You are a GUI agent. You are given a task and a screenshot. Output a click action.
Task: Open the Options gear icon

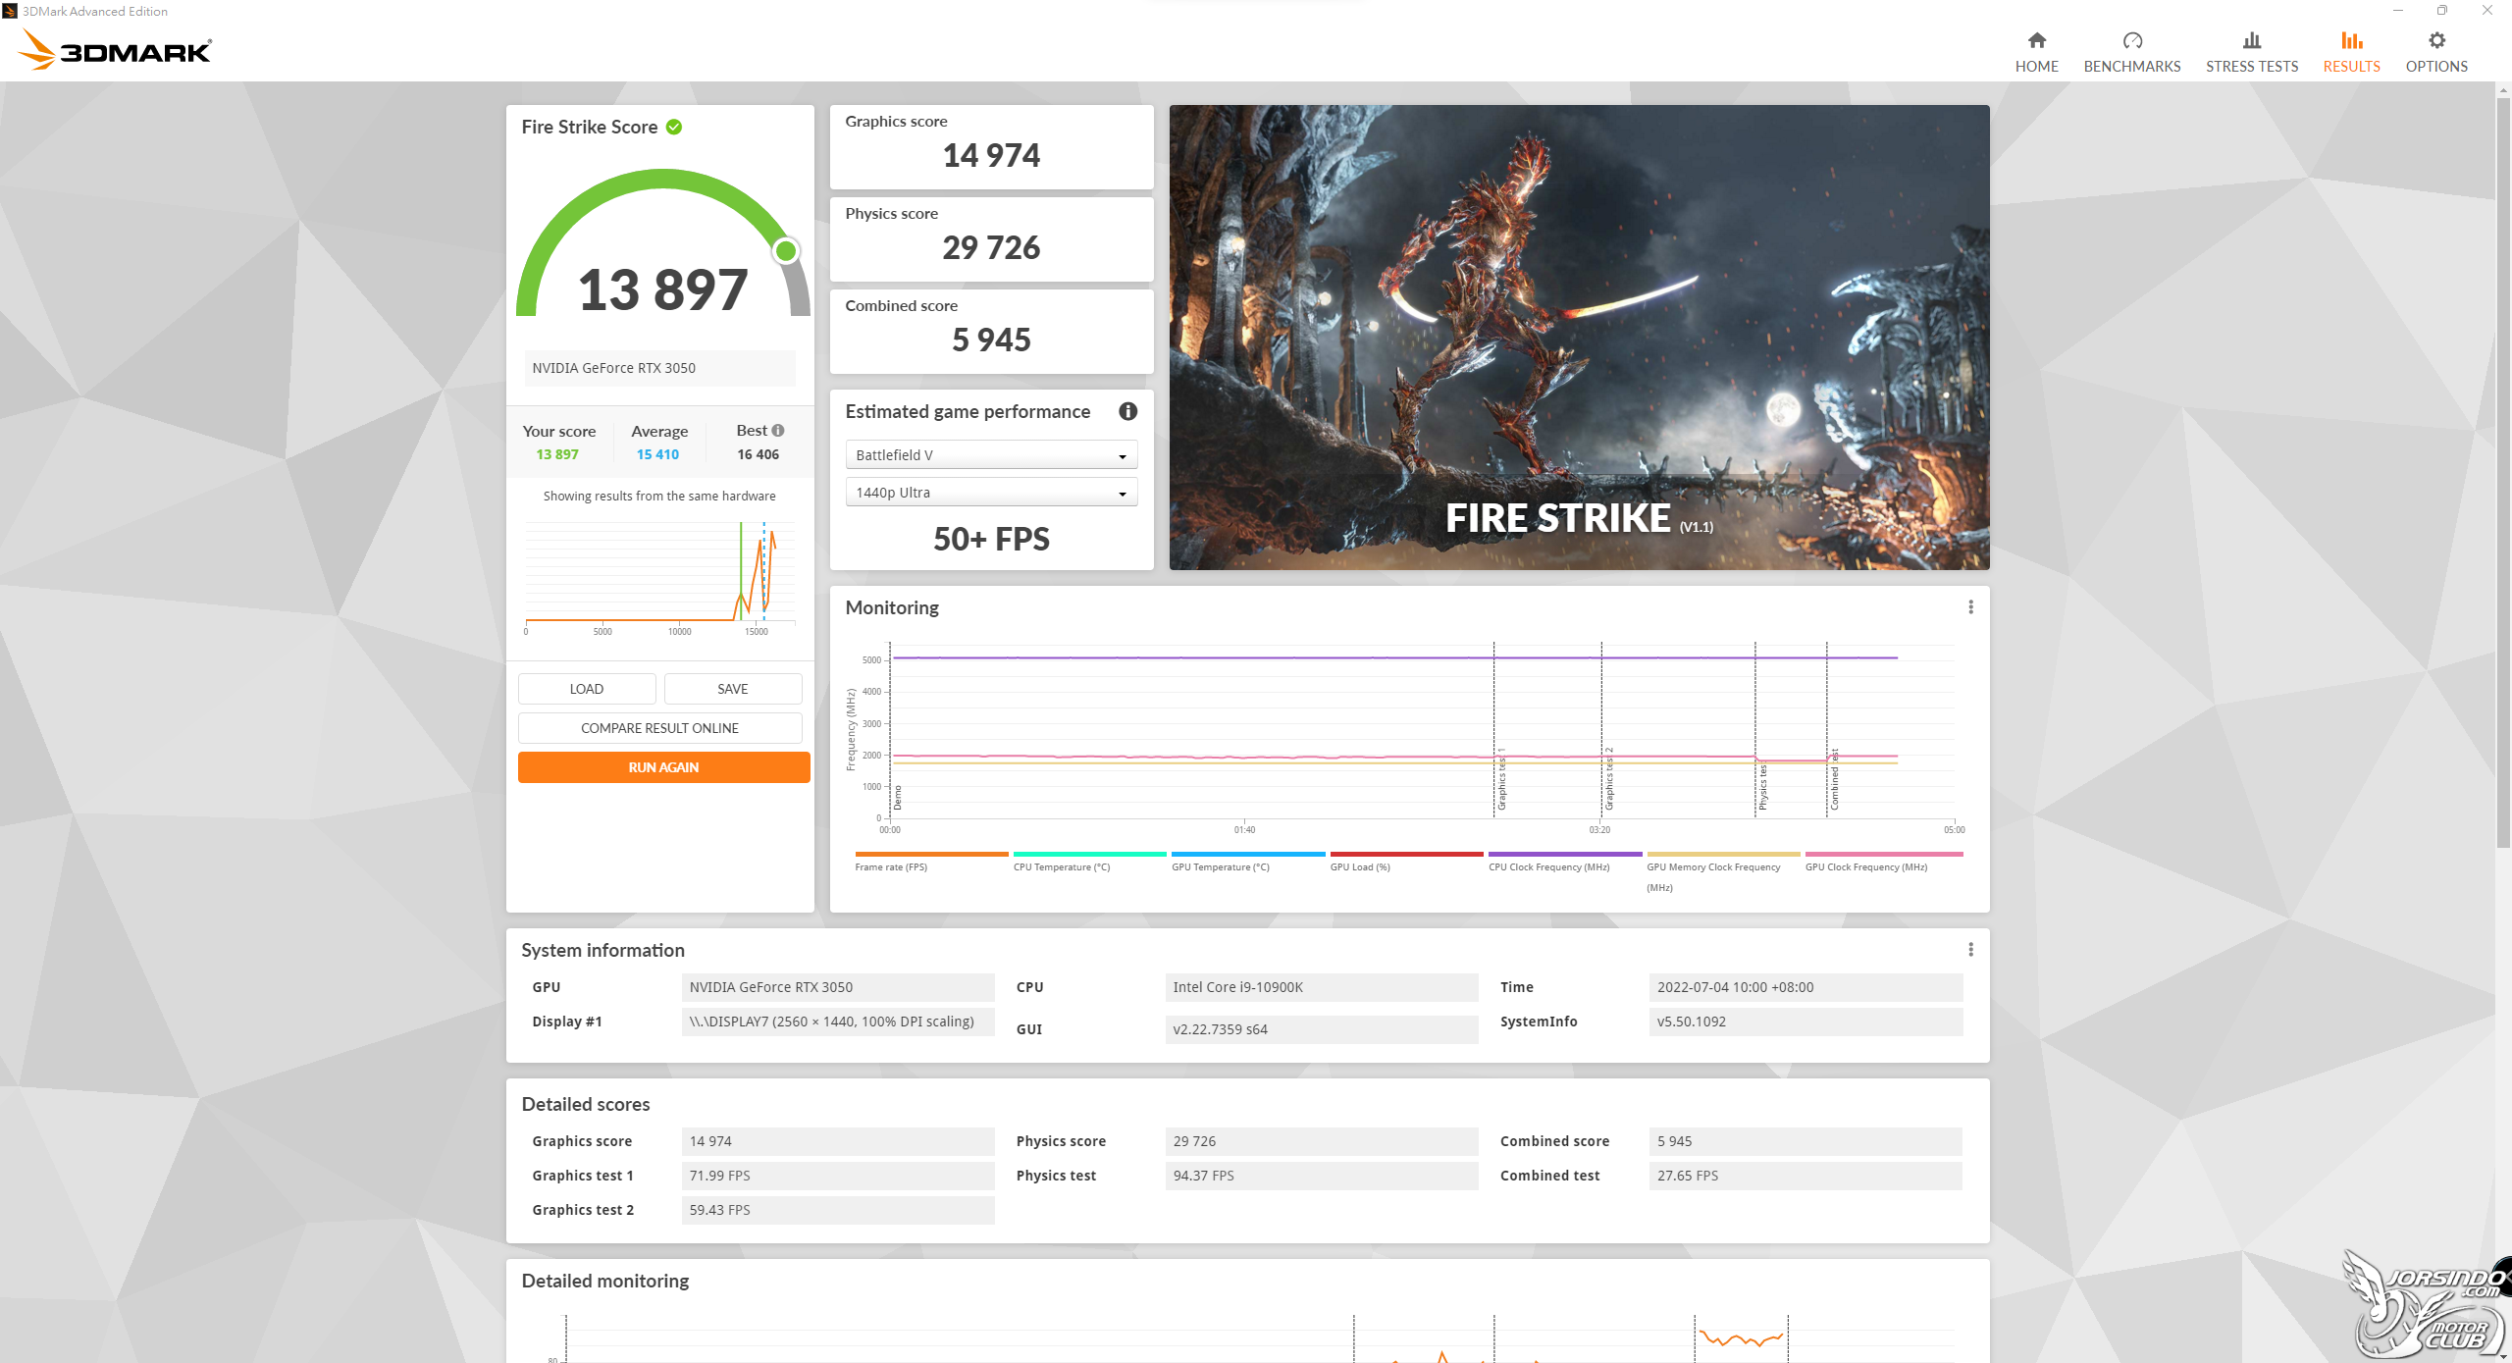[2436, 40]
